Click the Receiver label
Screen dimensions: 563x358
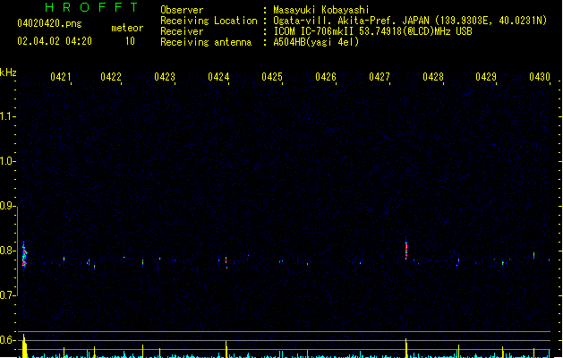pos(182,31)
